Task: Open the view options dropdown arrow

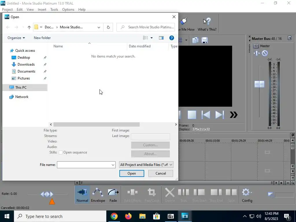Action: 151,38
